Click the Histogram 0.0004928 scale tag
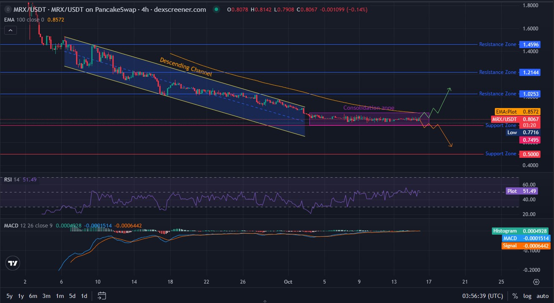Viewport: 554px width, 303px height. [521, 231]
